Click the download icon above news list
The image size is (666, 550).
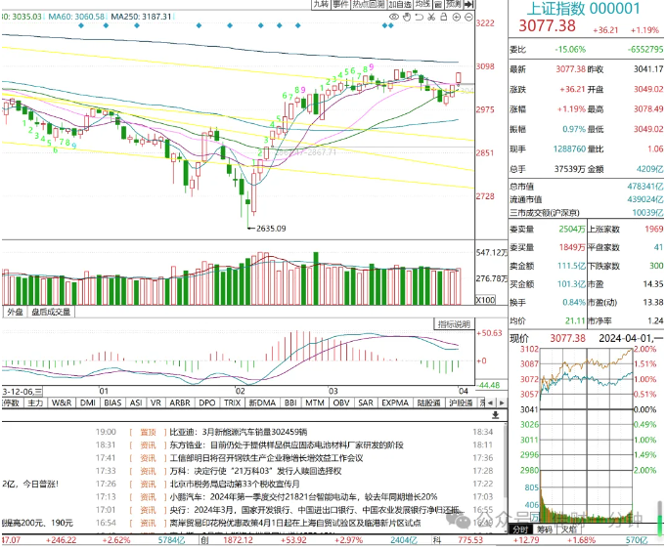pos(495,415)
